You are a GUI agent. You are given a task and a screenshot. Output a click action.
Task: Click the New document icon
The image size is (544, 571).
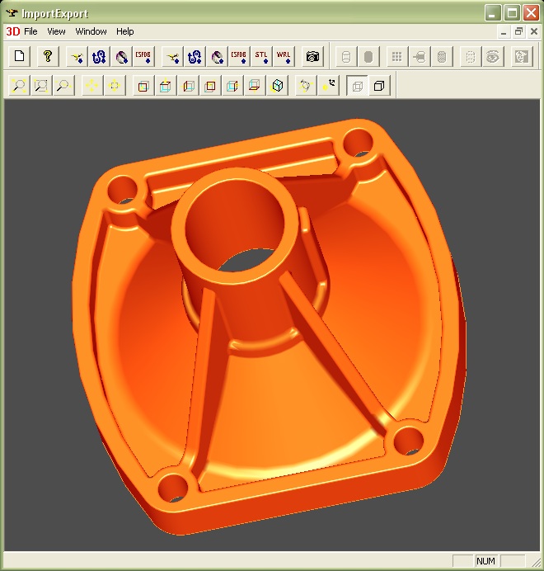(x=19, y=56)
